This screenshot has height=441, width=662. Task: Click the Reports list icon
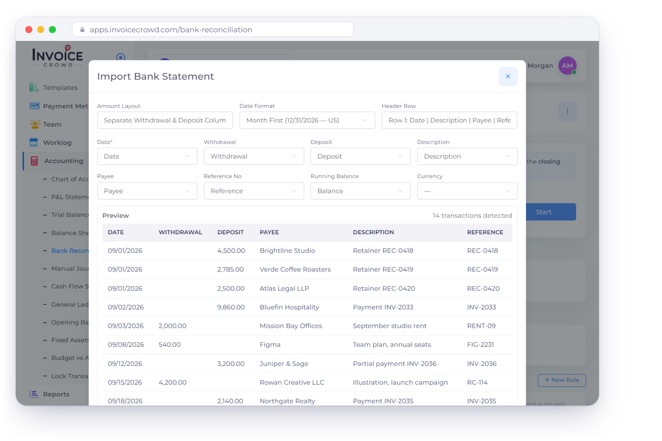point(34,394)
